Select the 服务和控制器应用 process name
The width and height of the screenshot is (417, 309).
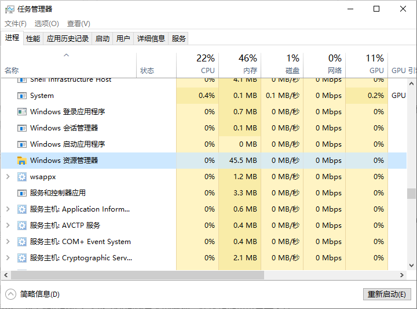point(58,193)
